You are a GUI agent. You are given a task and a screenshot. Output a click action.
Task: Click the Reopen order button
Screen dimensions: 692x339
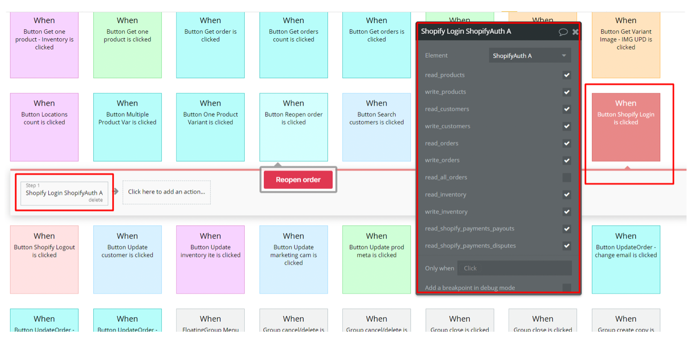coord(298,179)
